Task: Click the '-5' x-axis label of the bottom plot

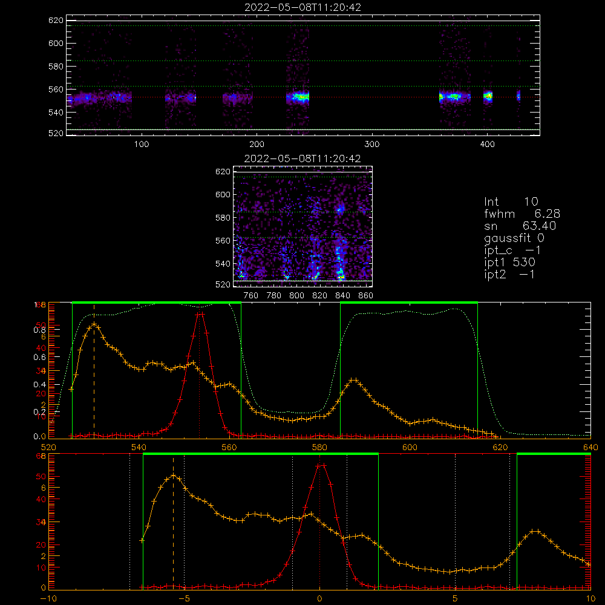Action: pos(185,599)
